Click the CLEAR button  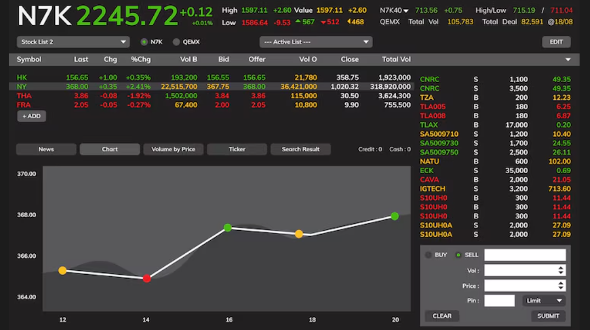coord(442,316)
